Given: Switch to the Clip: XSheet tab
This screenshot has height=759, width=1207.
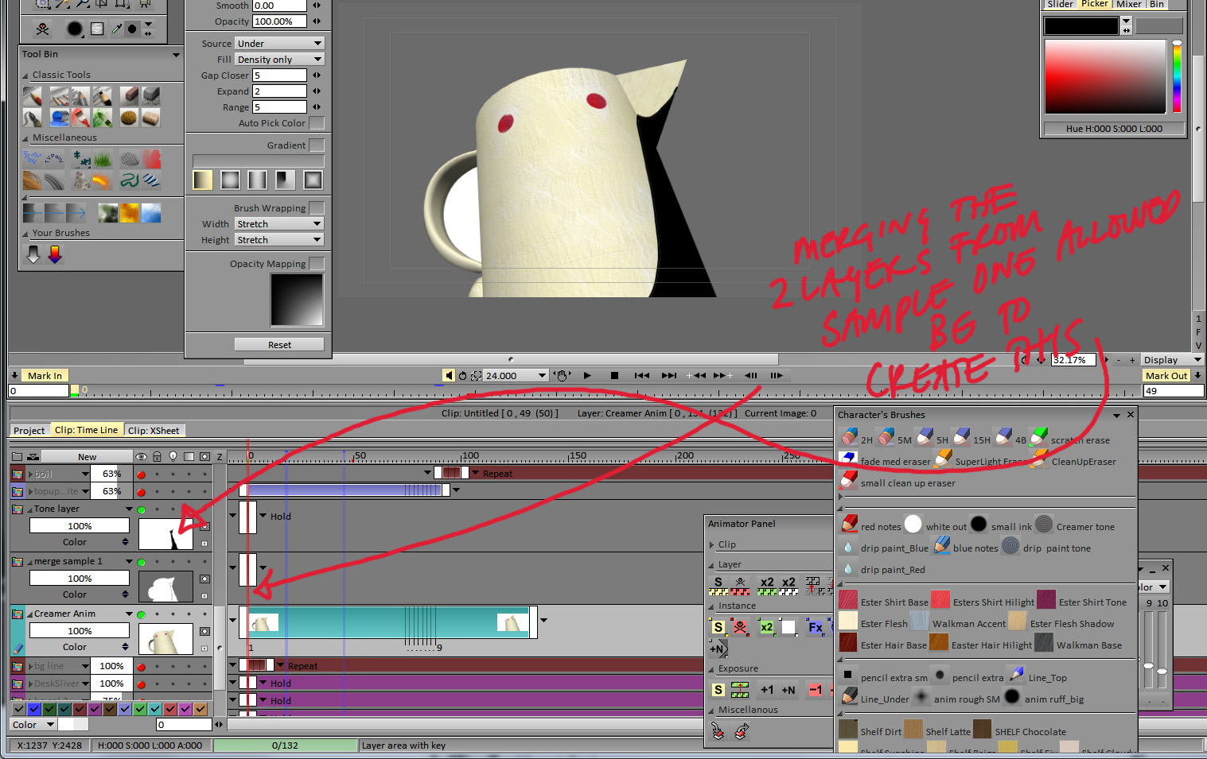Looking at the screenshot, I should [x=154, y=431].
